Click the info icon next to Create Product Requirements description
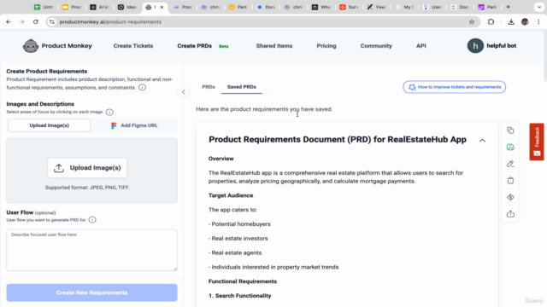Image resolution: width=547 pixels, height=307 pixels. pos(142,87)
